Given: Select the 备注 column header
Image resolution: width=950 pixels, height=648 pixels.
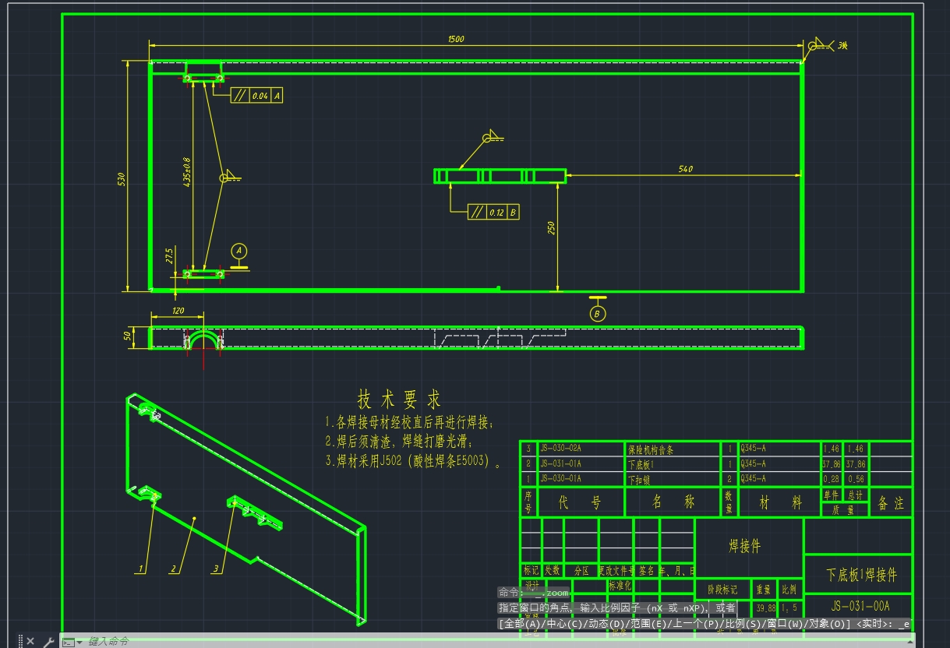Looking at the screenshot, I should pos(891,503).
